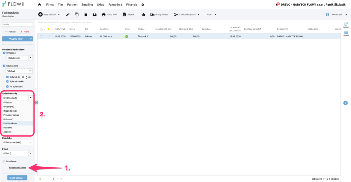Expand the right side panel arrow
Viewport: 351px width, 182px height.
(346, 103)
